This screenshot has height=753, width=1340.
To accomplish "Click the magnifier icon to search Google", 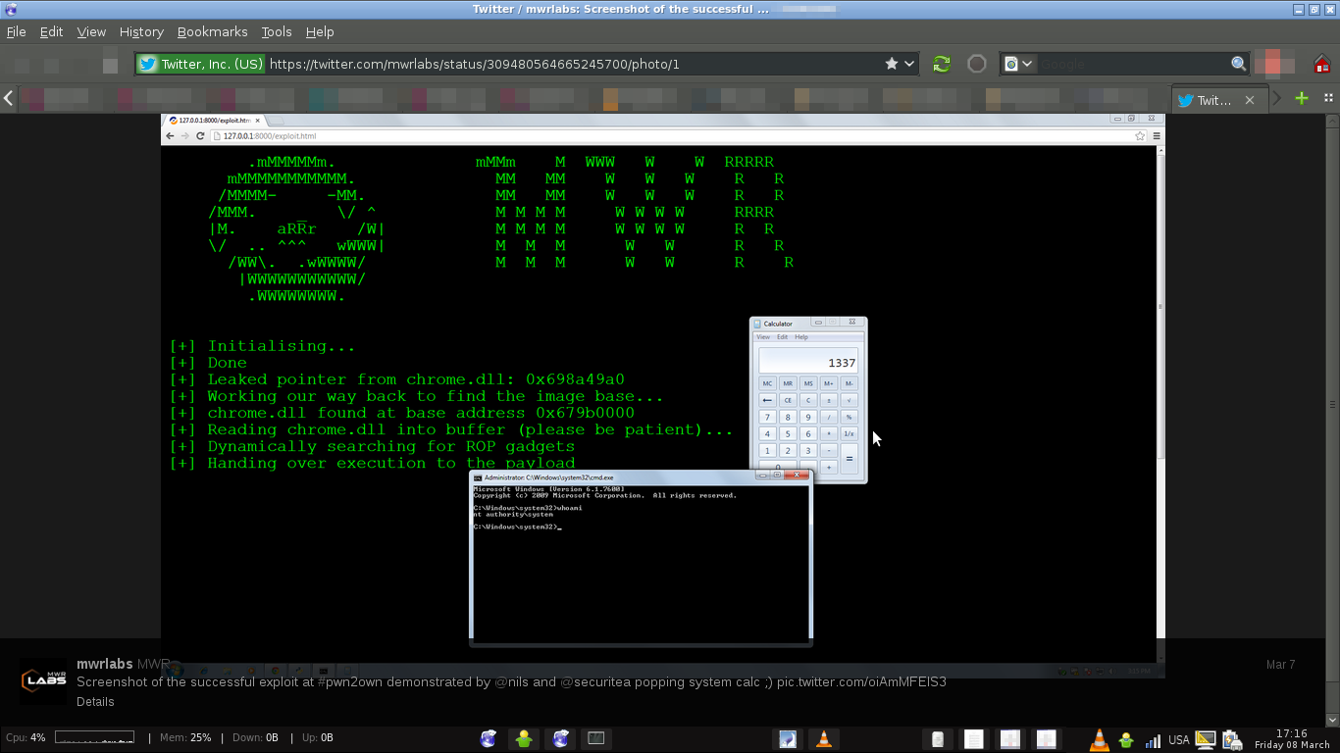I will (1238, 63).
